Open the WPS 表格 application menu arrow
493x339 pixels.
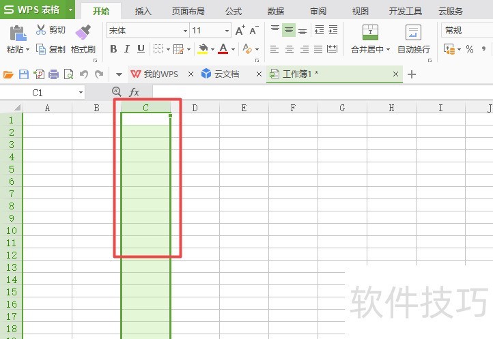point(71,10)
